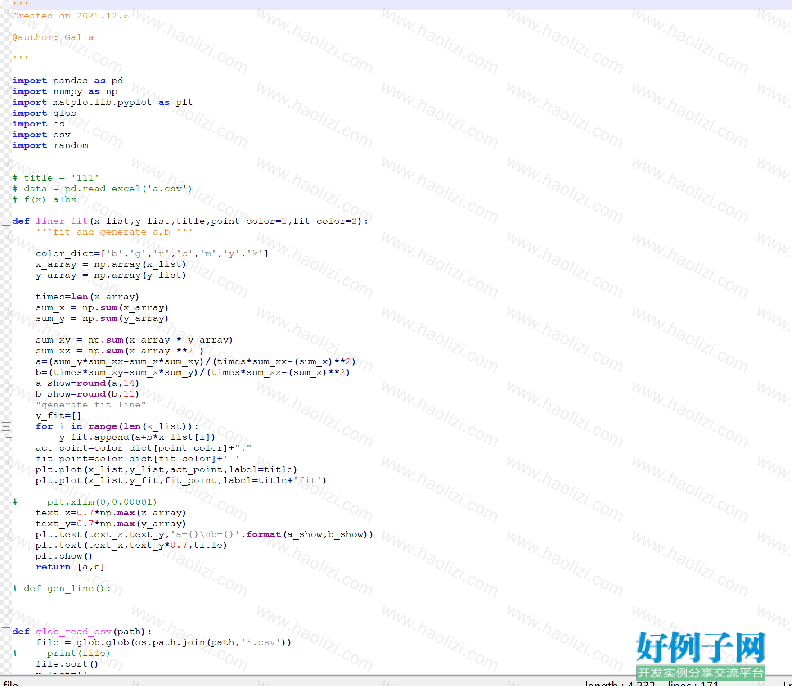The image size is (792, 686).
Task: Click the 'text_x=0.7*np.max(x_array)' line
Action: pyautogui.click(x=111, y=513)
